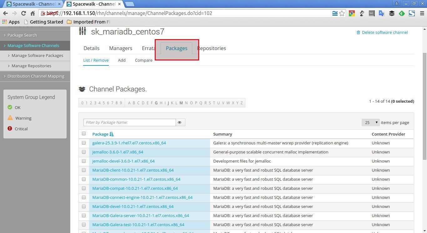Image resolution: width=427 pixels, height=233 pixels.
Task: Sort by the Package column header
Action: point(100,134)
